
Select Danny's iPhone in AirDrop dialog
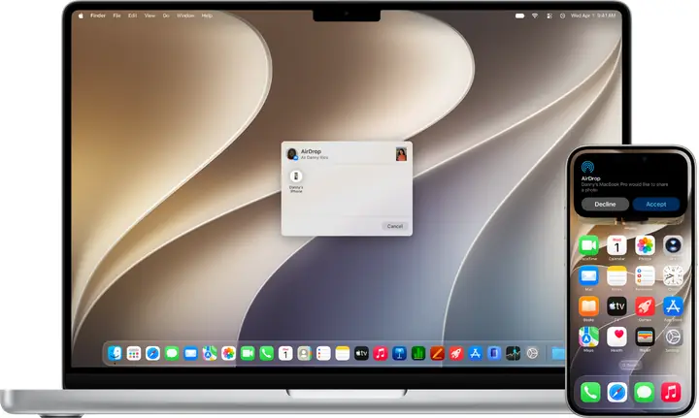click(x=296, y=180)
